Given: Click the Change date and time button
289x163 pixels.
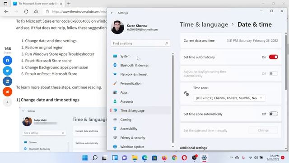Looking at the screenshot, I should (x=263, y=130).
